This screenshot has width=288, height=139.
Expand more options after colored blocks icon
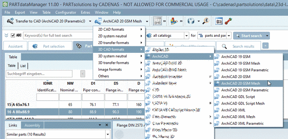pyautogui.click(x=181, y=21)
